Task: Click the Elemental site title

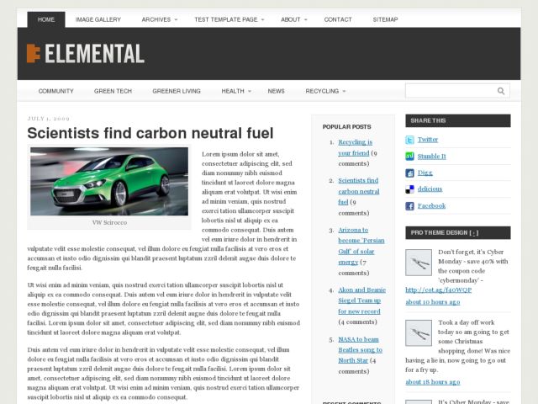Action: pos(94,54)
